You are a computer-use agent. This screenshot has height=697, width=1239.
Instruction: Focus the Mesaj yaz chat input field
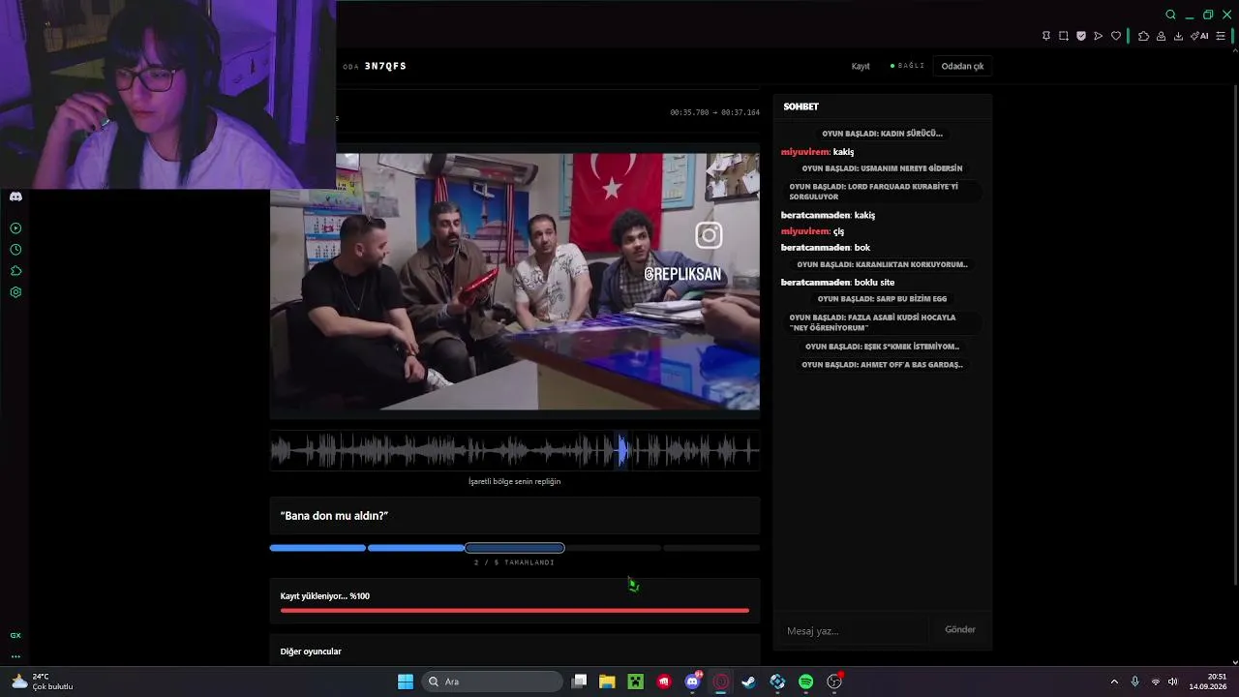854,630
